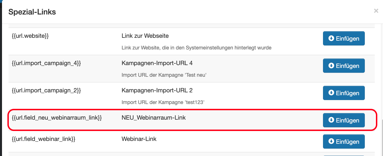Close the Spezial-Links dialog with the X
383x156 pixels.
[376, 11]
